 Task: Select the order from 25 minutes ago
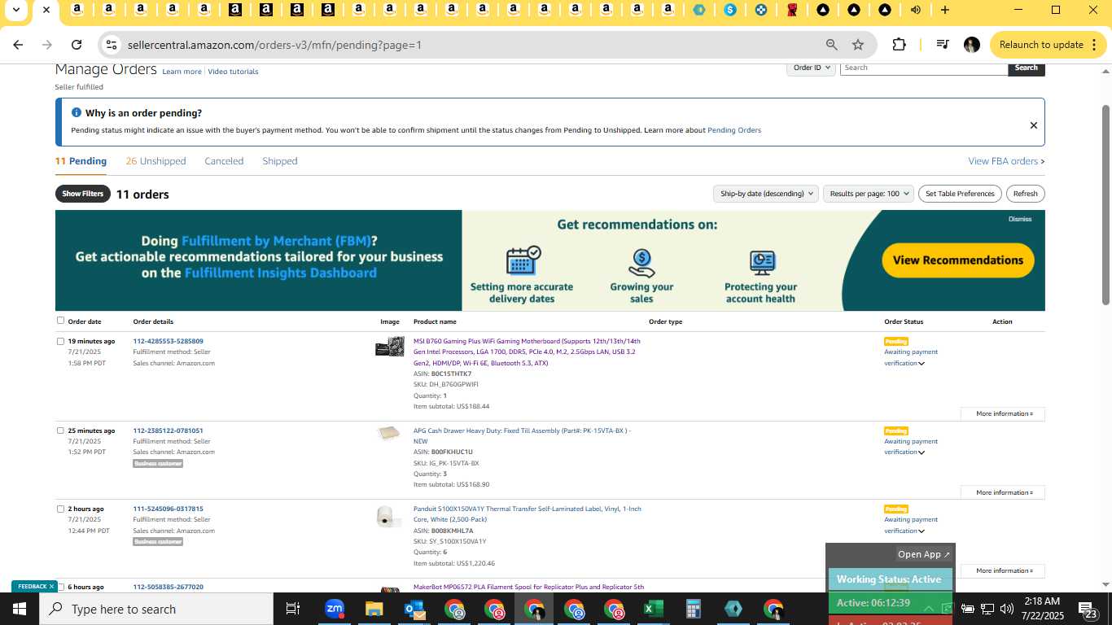60,431
